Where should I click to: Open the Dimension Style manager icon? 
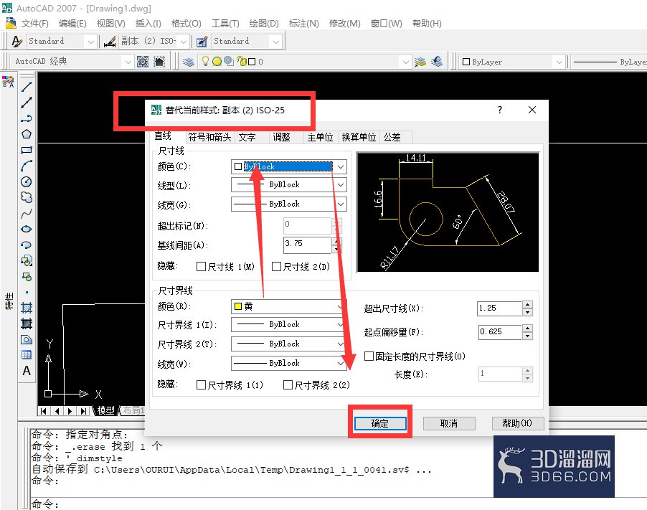pos(109,42)
